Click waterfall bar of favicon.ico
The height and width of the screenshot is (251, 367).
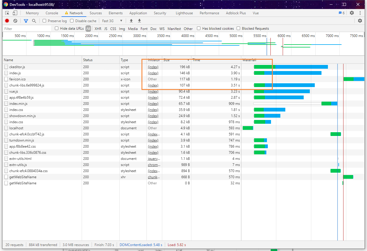tap(354, 79)
